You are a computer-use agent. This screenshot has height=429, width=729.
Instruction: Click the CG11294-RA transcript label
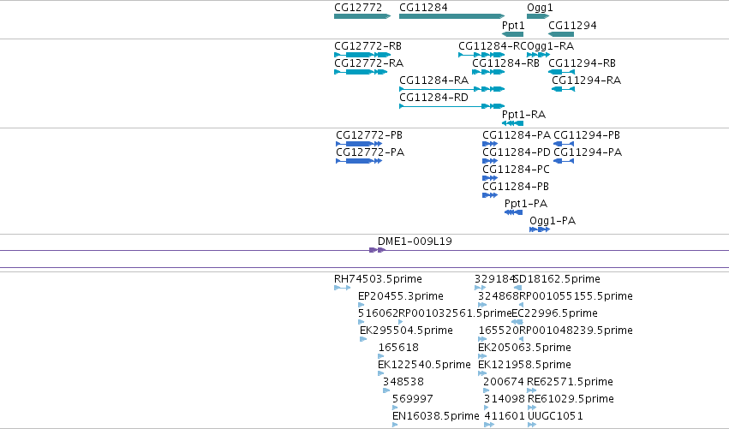pyautogui.click(x=586, y=80)
